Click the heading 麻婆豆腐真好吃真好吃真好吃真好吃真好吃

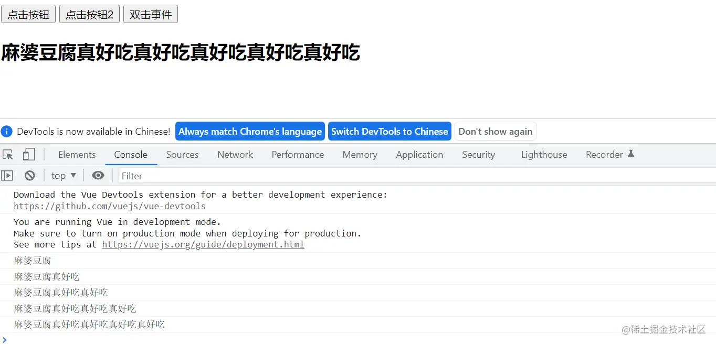(181, 53)
